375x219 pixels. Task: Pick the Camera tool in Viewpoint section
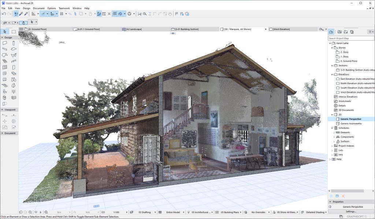[14, 127]
